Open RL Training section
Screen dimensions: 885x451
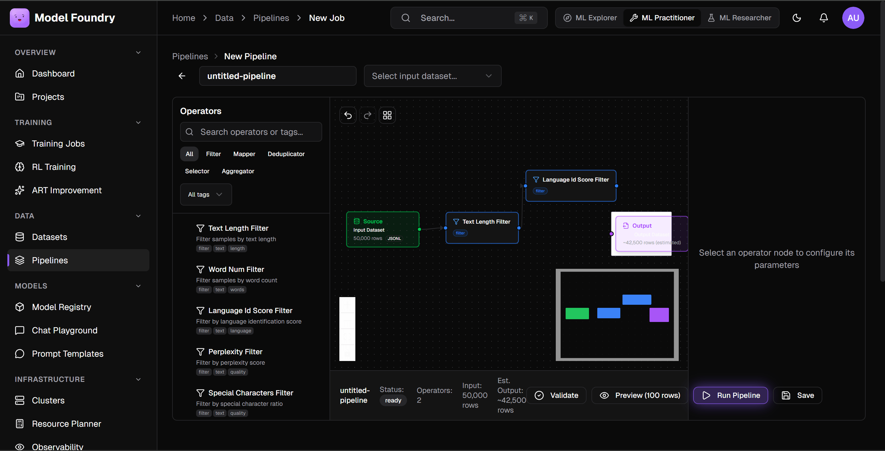pyautogui.click(x=78, y=167)
